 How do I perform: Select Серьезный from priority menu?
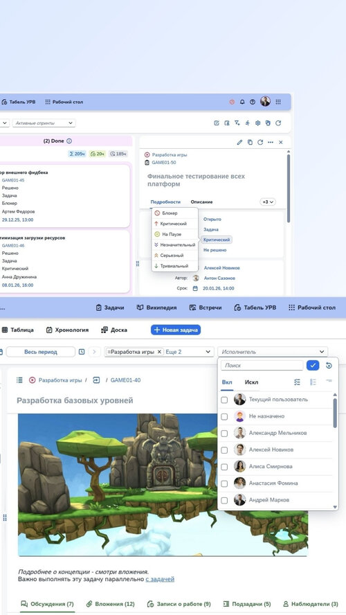pyautogui.click(x=172, y=256)
